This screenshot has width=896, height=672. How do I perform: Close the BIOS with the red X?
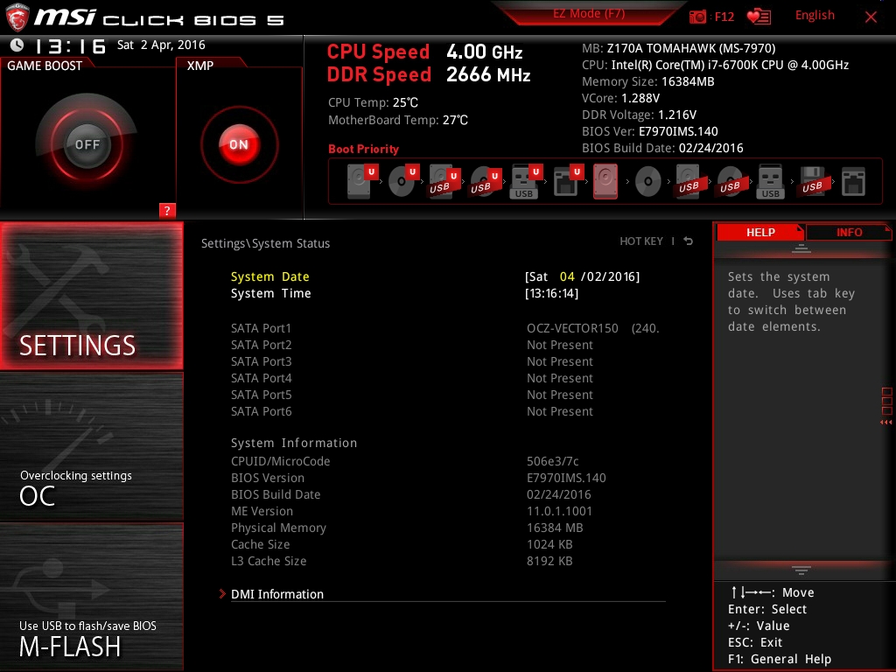(871, 17)
